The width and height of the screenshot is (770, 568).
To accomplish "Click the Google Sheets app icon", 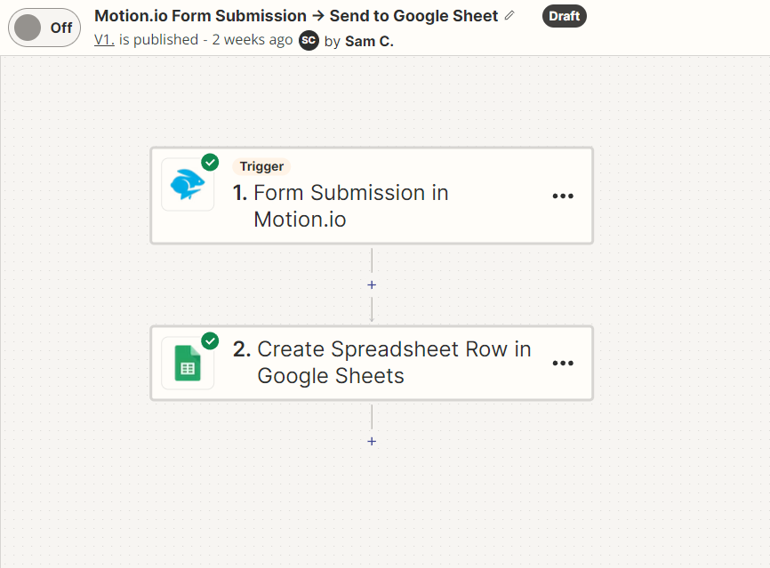I will point(188,364).
